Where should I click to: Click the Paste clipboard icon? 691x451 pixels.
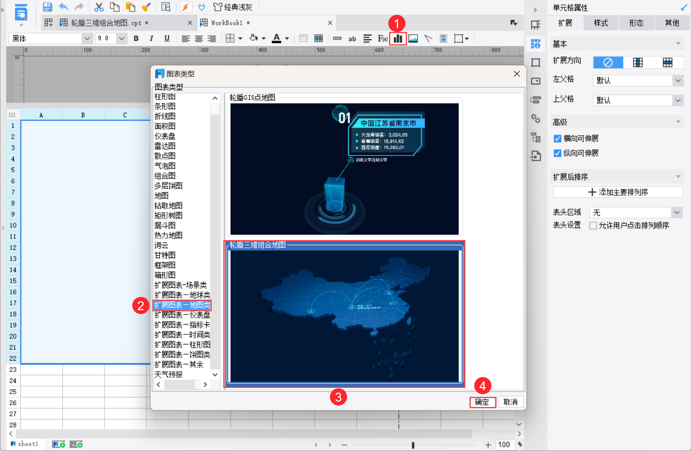(131, 7)
